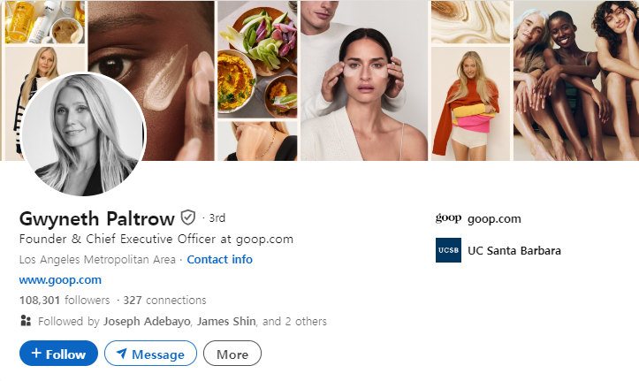
Task: Visit the www.goop.com website link
Action: coord(60,280)
